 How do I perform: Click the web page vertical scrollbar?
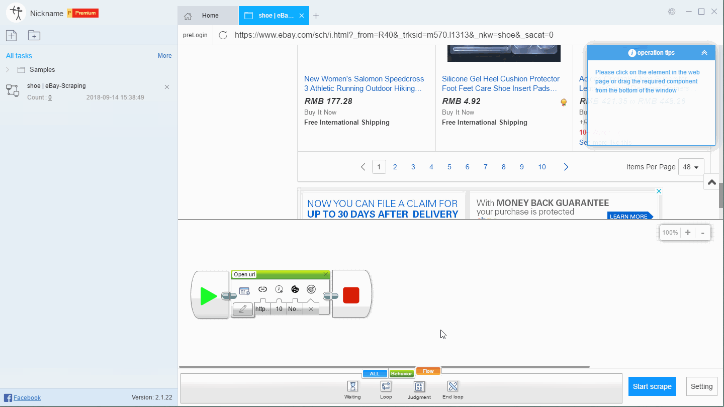tap(721, 195)
